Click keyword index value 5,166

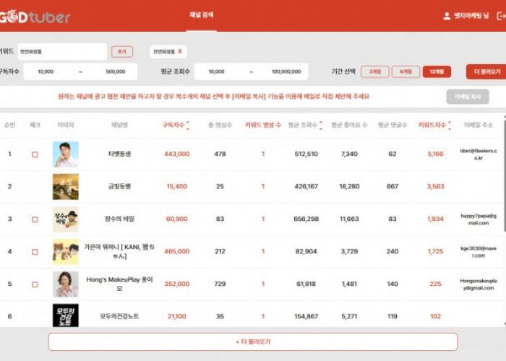(435, 154)
